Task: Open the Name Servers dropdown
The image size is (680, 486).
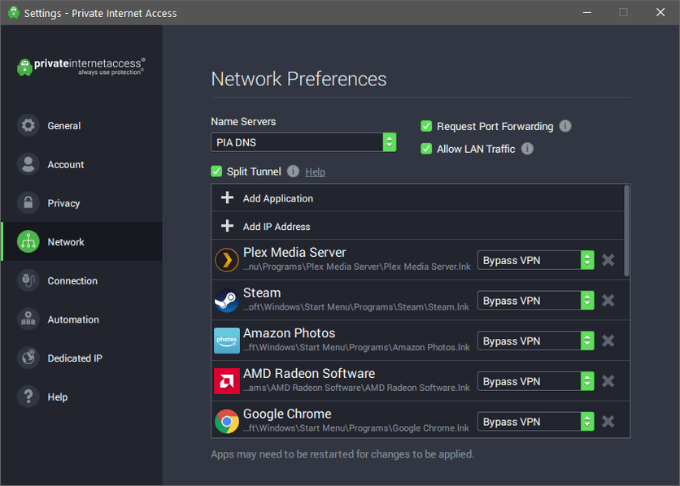Action: [x=303, y=142]
